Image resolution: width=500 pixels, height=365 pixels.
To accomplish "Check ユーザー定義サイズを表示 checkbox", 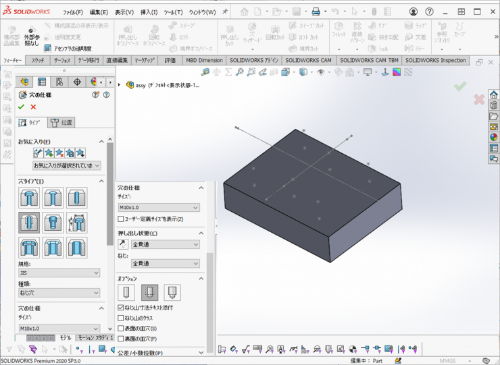I will [x=121, y=219].
